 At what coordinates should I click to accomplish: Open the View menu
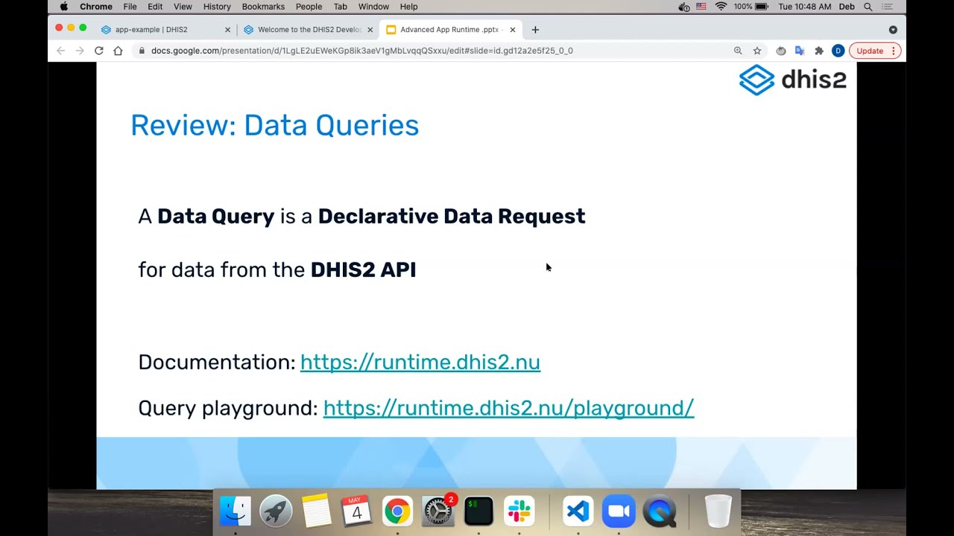pos(183,7)
